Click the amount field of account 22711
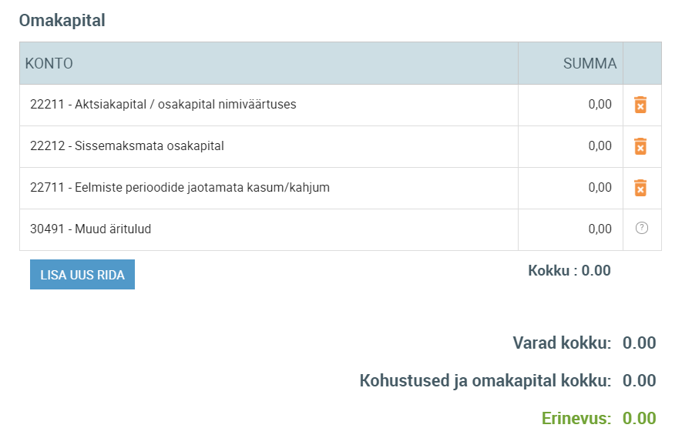Viewport: 692px width, 438px height. [570, 188]
